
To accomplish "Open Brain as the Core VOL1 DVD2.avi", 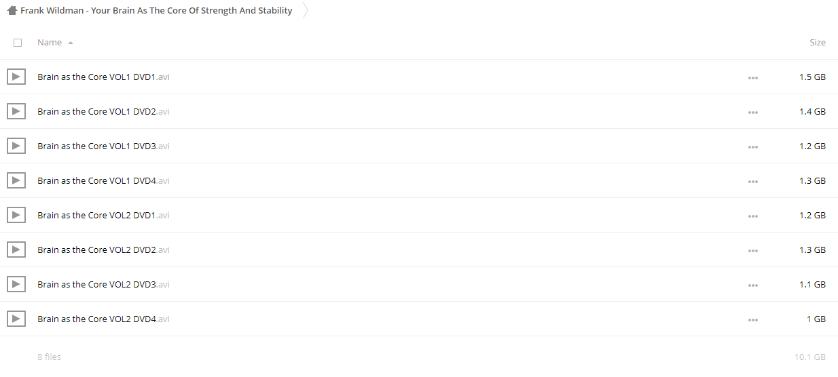I will [103, 111].
